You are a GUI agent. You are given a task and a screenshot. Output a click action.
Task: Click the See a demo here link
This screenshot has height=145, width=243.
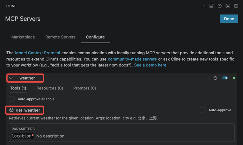coord(151,65)
